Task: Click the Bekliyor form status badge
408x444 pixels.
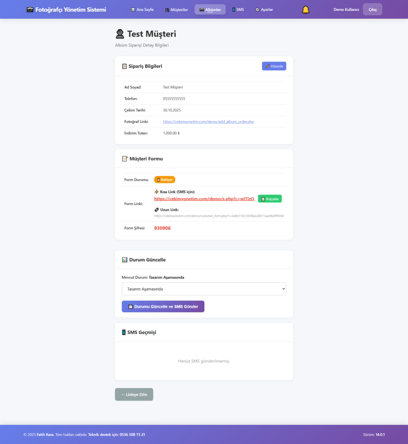Action: [x=165, y=180]
